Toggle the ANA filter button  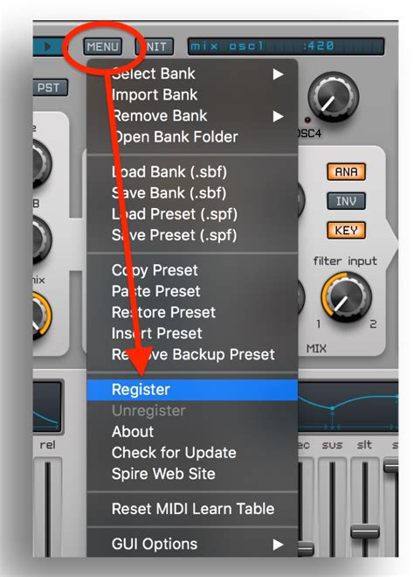tap(346, 172)
